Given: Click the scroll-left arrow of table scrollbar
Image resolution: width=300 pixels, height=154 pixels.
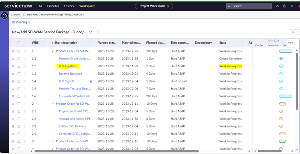Looking at the screenshot, I should [32, 151].
